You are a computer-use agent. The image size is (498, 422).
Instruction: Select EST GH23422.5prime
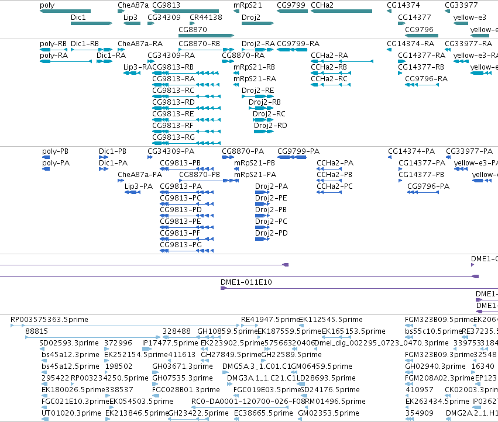(x=188, y=419)
